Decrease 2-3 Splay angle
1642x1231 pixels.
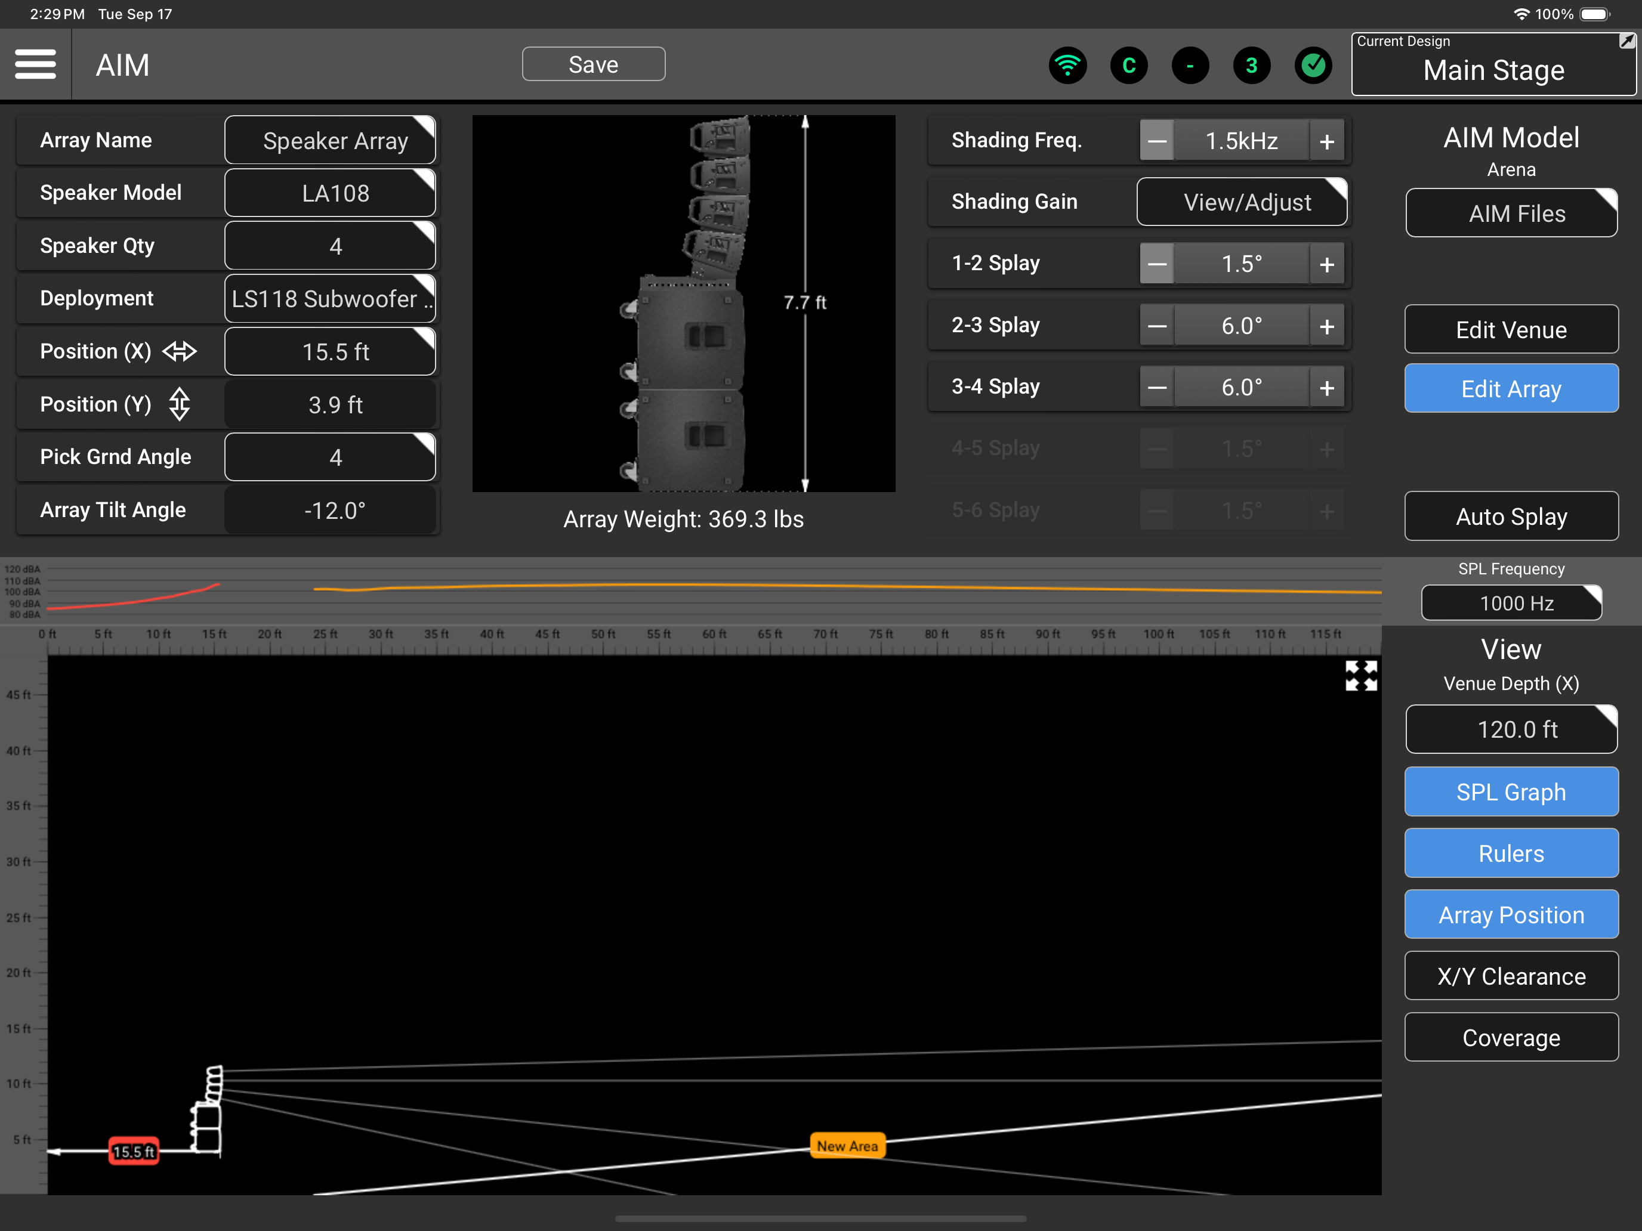click(1156, 325)
